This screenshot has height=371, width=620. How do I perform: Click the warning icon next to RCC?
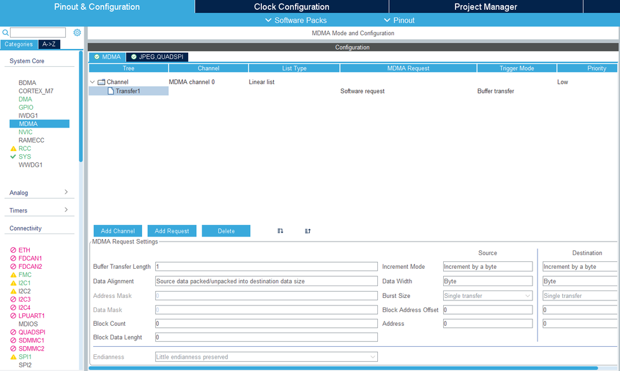coord(13,149)
